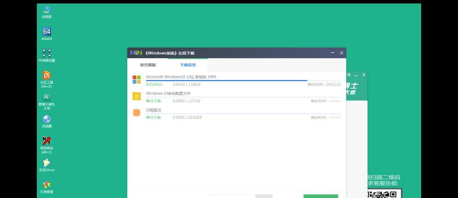Screen dimensions: 458x198
Task: Click the 00:01:11 remaining time
Action: coord(334,85)
